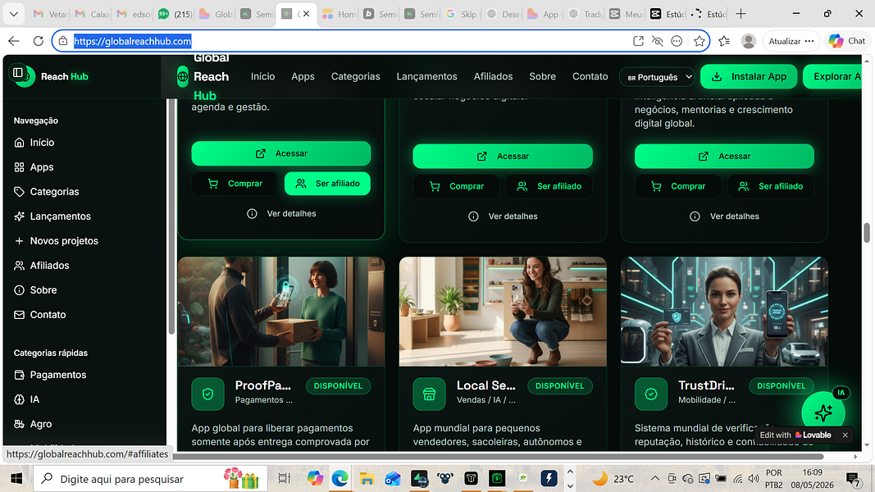Select the Pagamentos quick category
This screenshot has height=492, width=875.
(x=50, y=374)
